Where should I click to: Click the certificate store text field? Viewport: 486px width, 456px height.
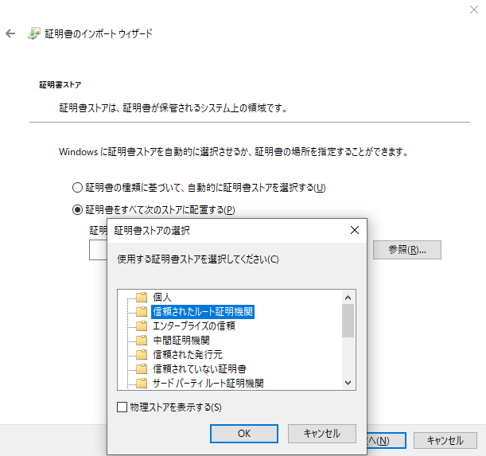pos(98,250)
